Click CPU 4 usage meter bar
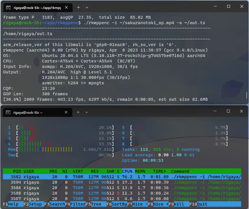The width and height of the screenshot is (249, 209). coord(65,144)
